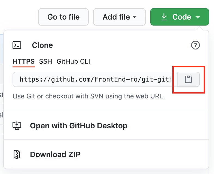The height and width of the screenshot is (174, 214).
Task: Click the caret arrow beside Add file
Action: pos(134,17)
